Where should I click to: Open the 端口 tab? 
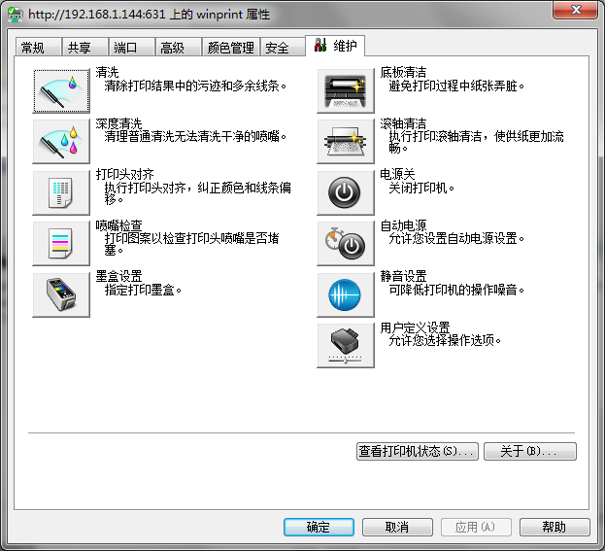point(131,48)
